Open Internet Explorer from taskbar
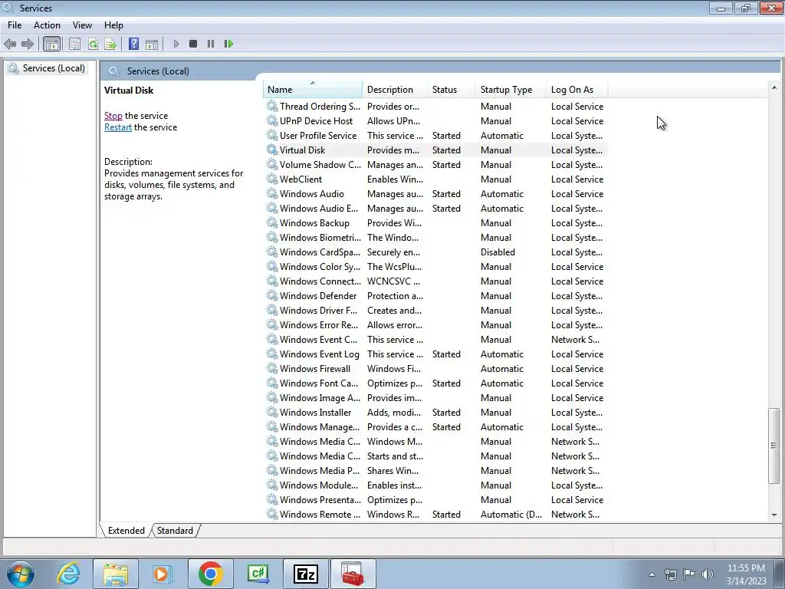Image resolution: width=785 pixels, height=589 pixels. 68,574
